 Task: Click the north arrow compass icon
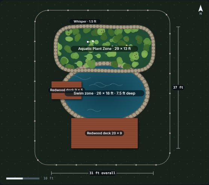200,10
